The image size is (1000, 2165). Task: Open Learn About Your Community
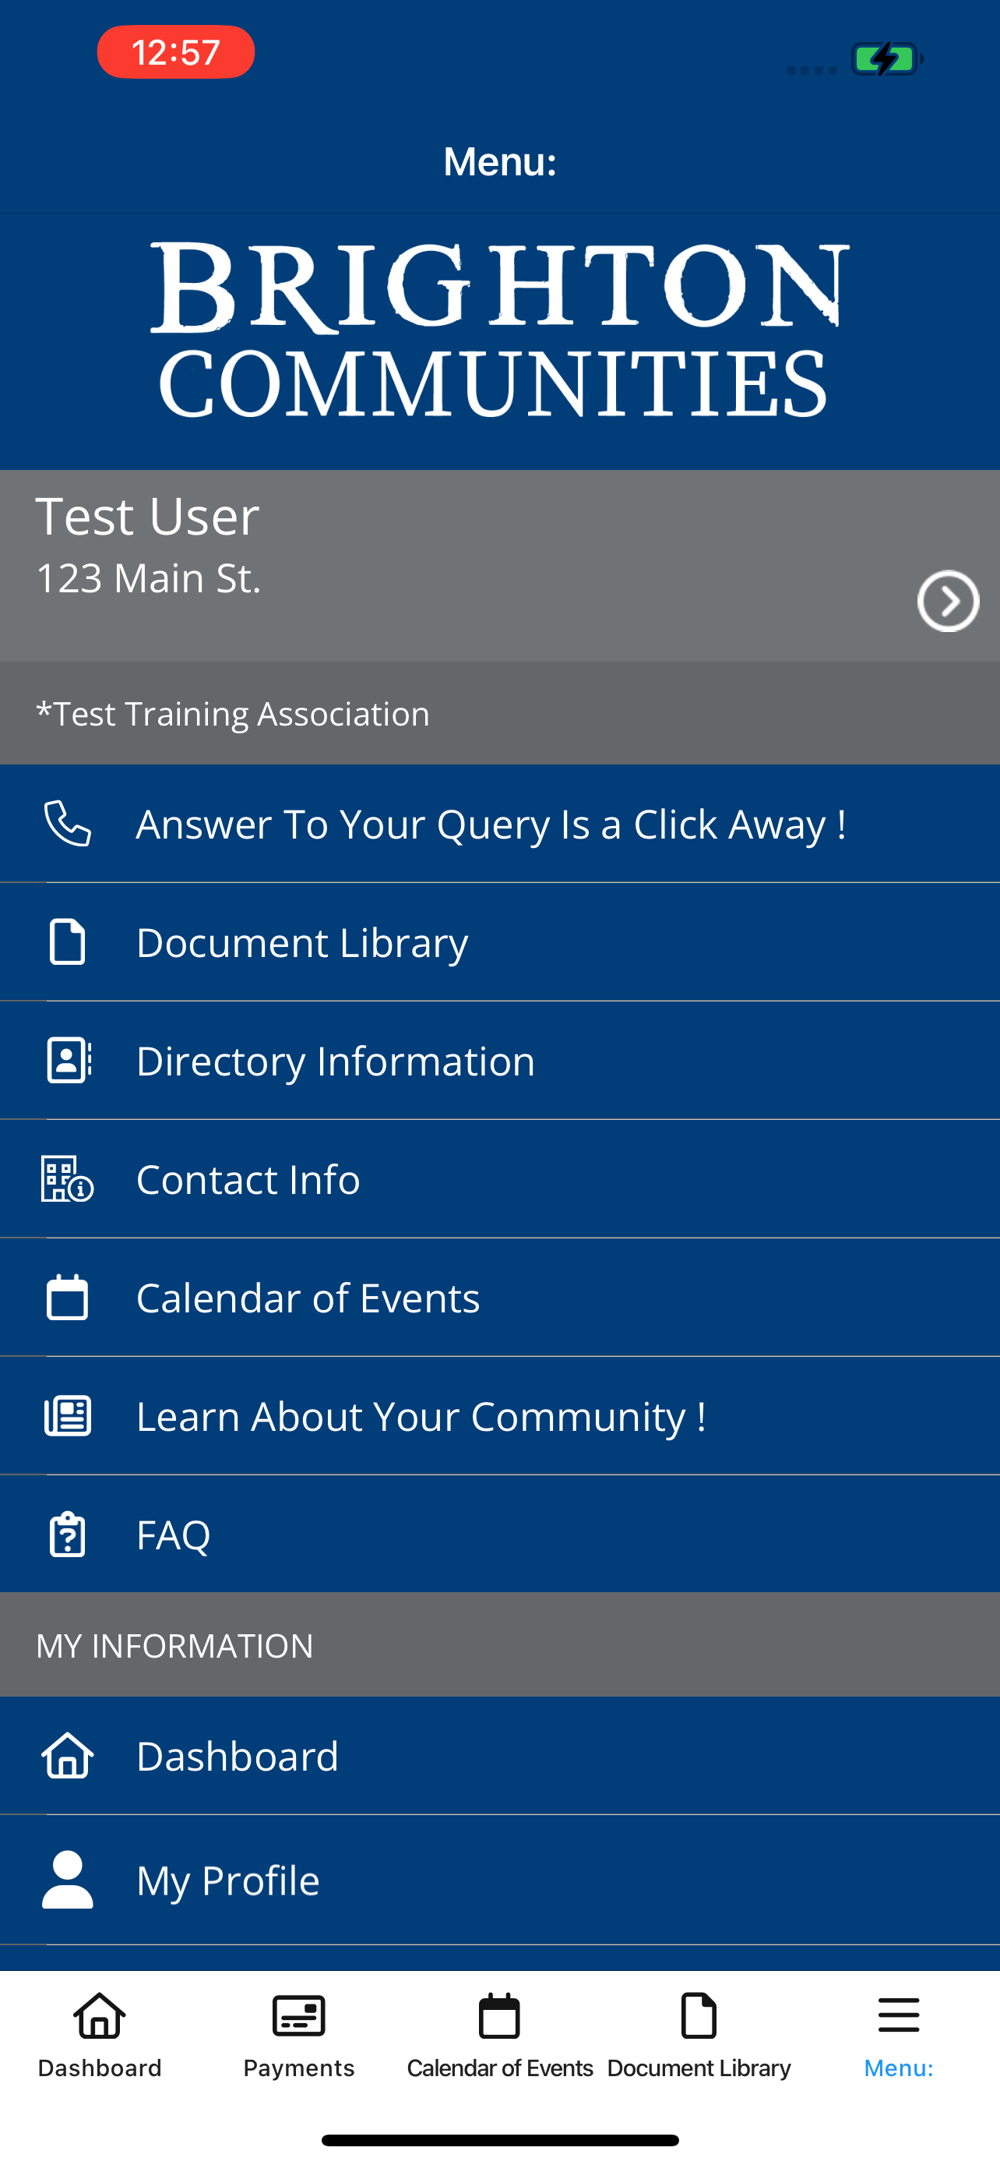[499, 1415]
